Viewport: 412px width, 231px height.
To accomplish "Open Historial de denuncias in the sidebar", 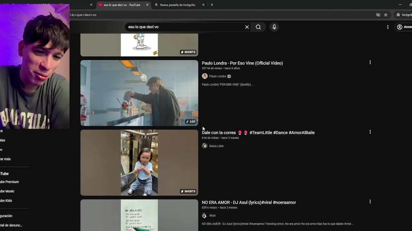I will [x=11, y=225].
